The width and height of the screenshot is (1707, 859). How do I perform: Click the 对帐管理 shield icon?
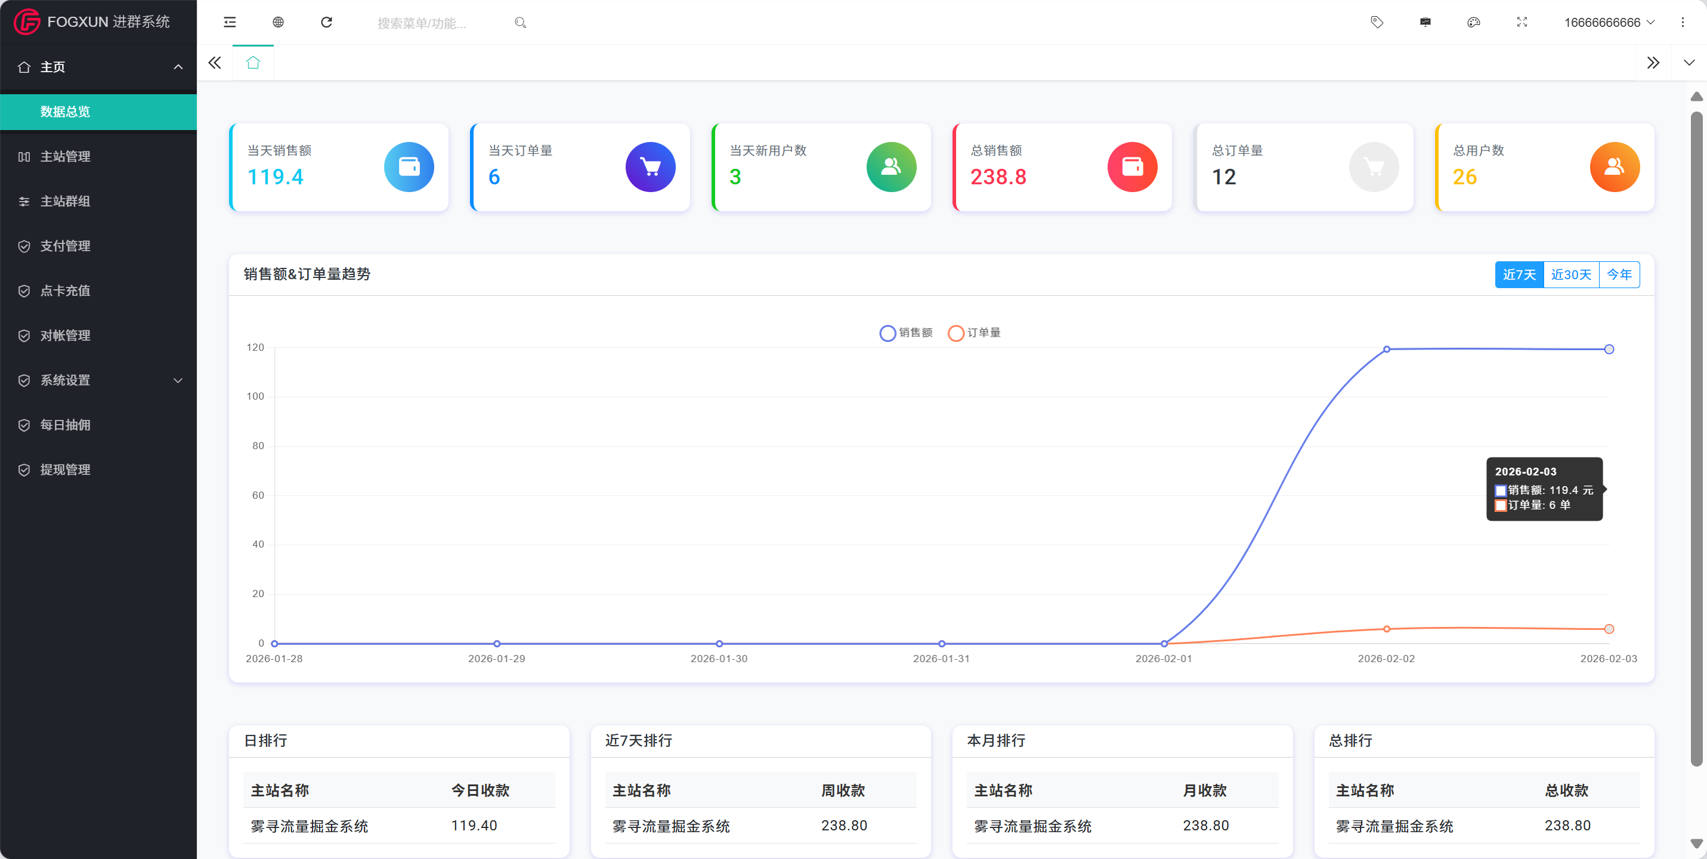(24, 335)
